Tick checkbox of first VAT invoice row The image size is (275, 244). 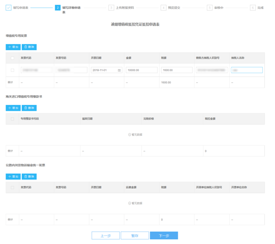click(12, 70)
